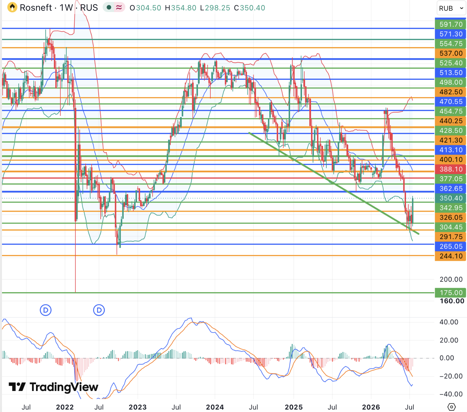
Task: Toggle the pink approximate-data indicator
Action: point(119,7)
